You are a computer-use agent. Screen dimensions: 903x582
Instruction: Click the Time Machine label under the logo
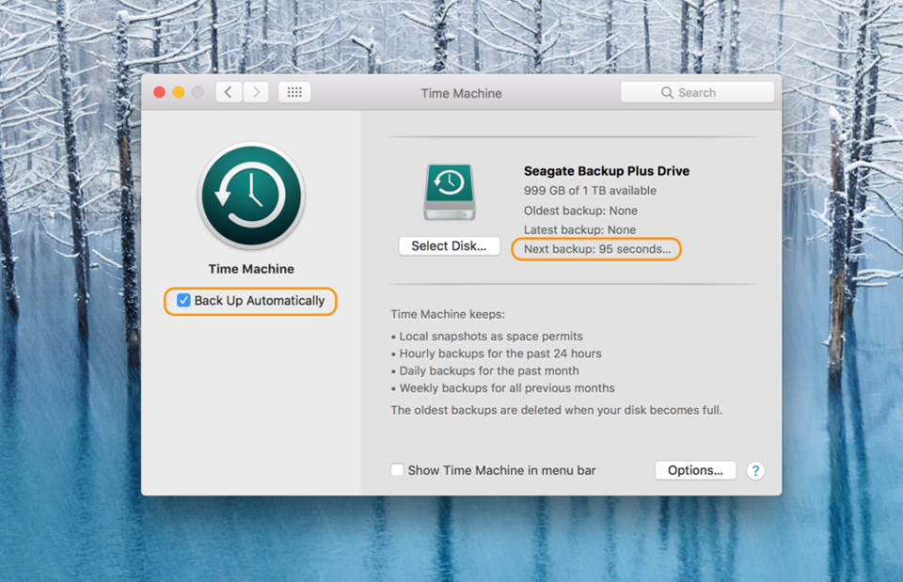pos(250,269)
